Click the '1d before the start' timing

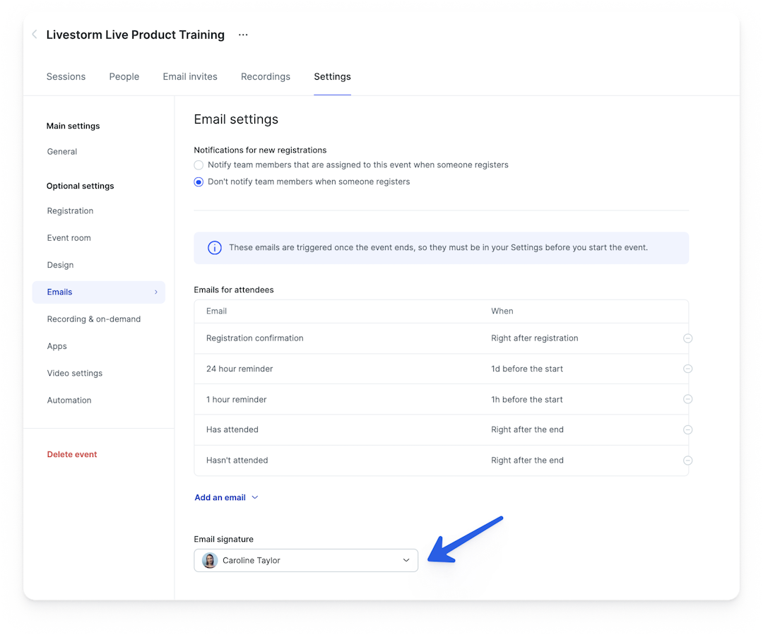coord(527,369)
